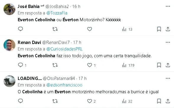174x108 pixels.
Task: Reply to Renan Davi's tweet
Action: click(20, 65)
